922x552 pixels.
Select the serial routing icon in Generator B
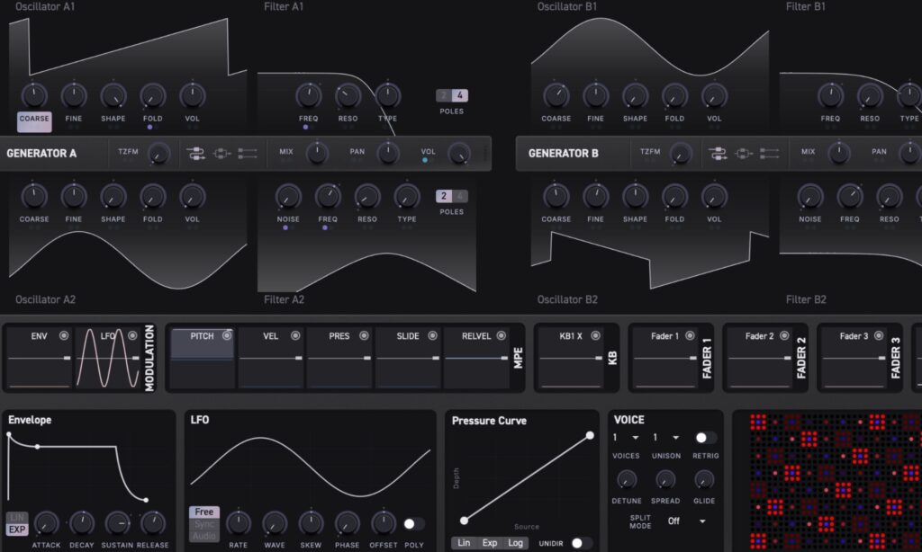click(718, 154)
